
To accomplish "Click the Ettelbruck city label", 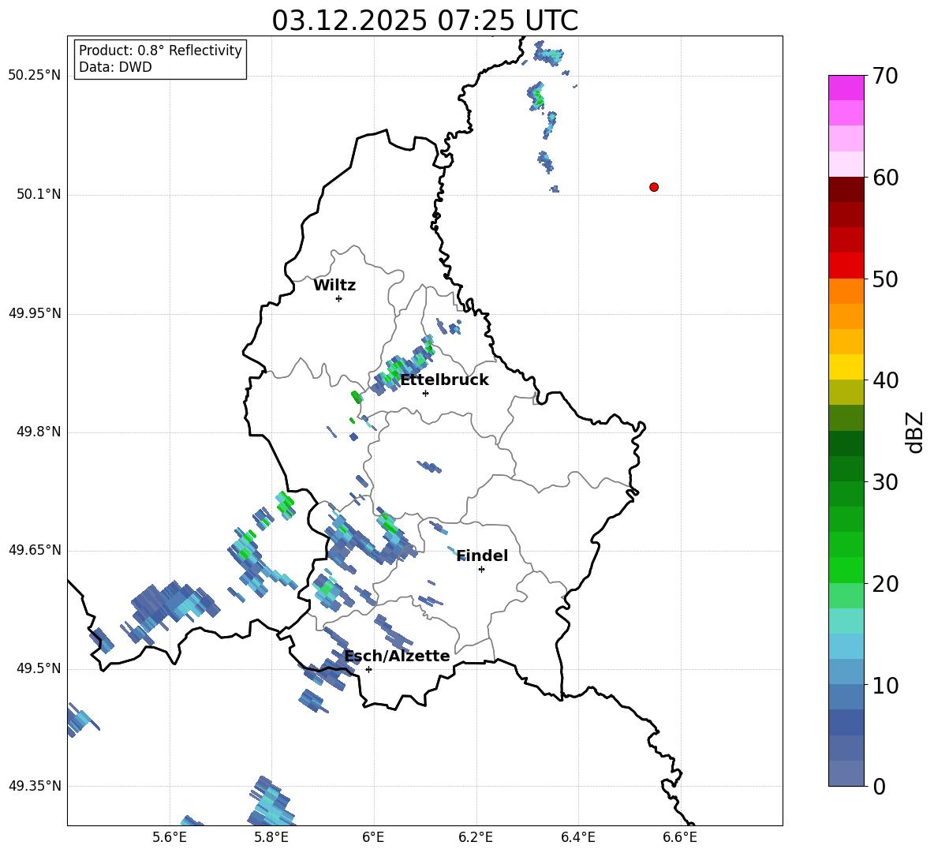I will (444, 380).
